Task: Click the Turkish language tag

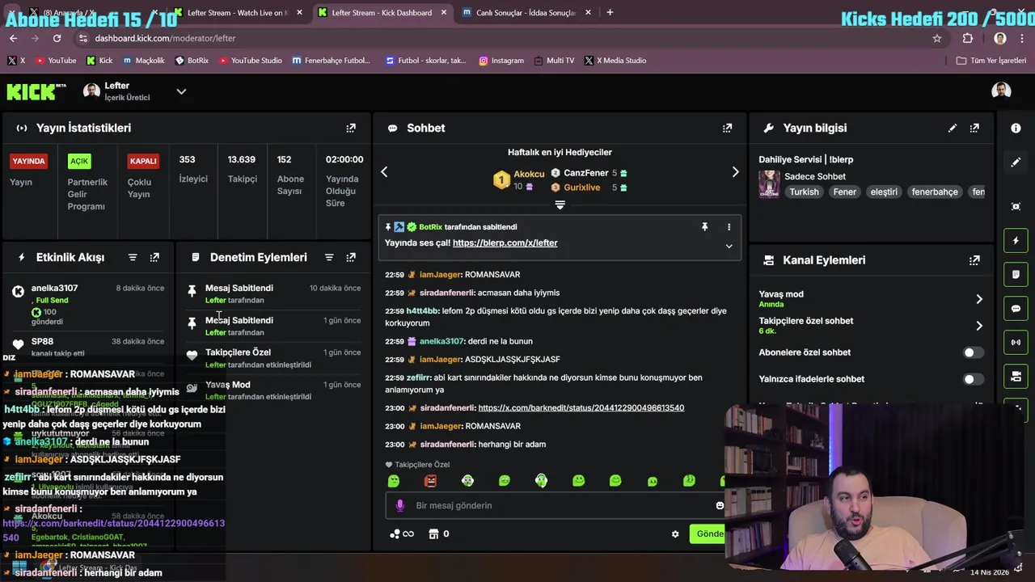Action: click(x=804, y=192)
